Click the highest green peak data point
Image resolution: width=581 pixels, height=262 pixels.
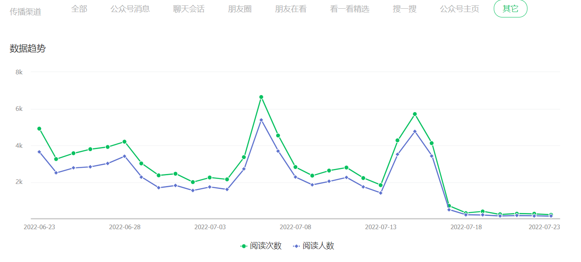coord(261,97)
